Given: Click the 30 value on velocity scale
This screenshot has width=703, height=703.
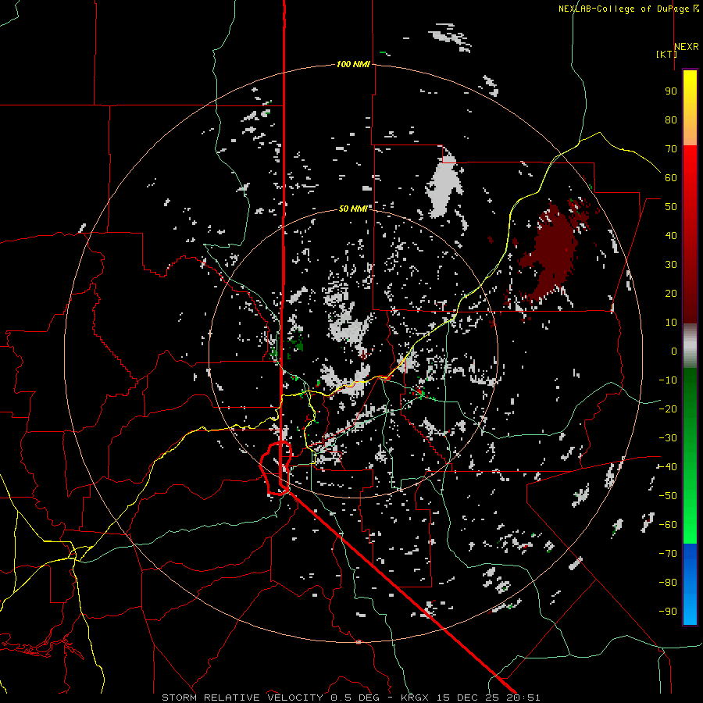Looking at the screenshot, I should 671,265.
